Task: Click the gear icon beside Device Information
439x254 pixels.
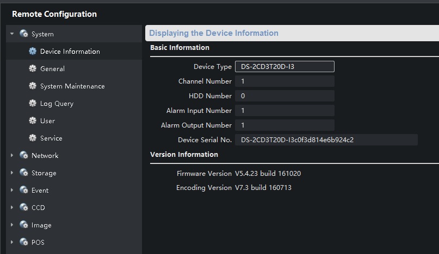Action: [x=33, y=52]
